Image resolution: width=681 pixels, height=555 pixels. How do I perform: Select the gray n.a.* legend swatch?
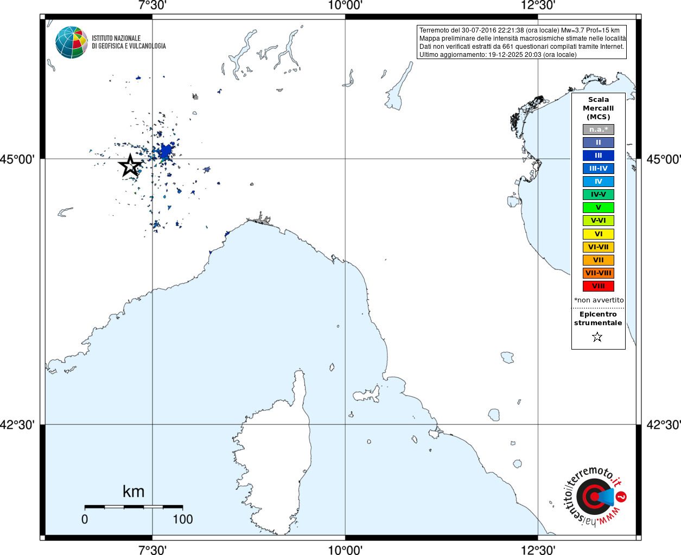coord(599,130)
